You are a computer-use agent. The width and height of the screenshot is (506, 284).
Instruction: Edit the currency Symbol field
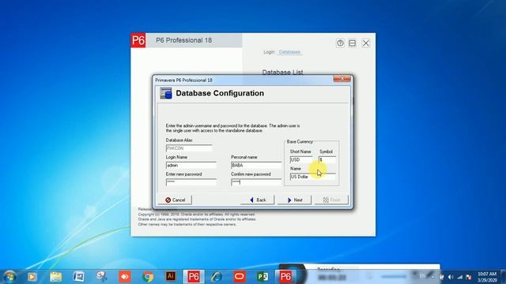327,159
